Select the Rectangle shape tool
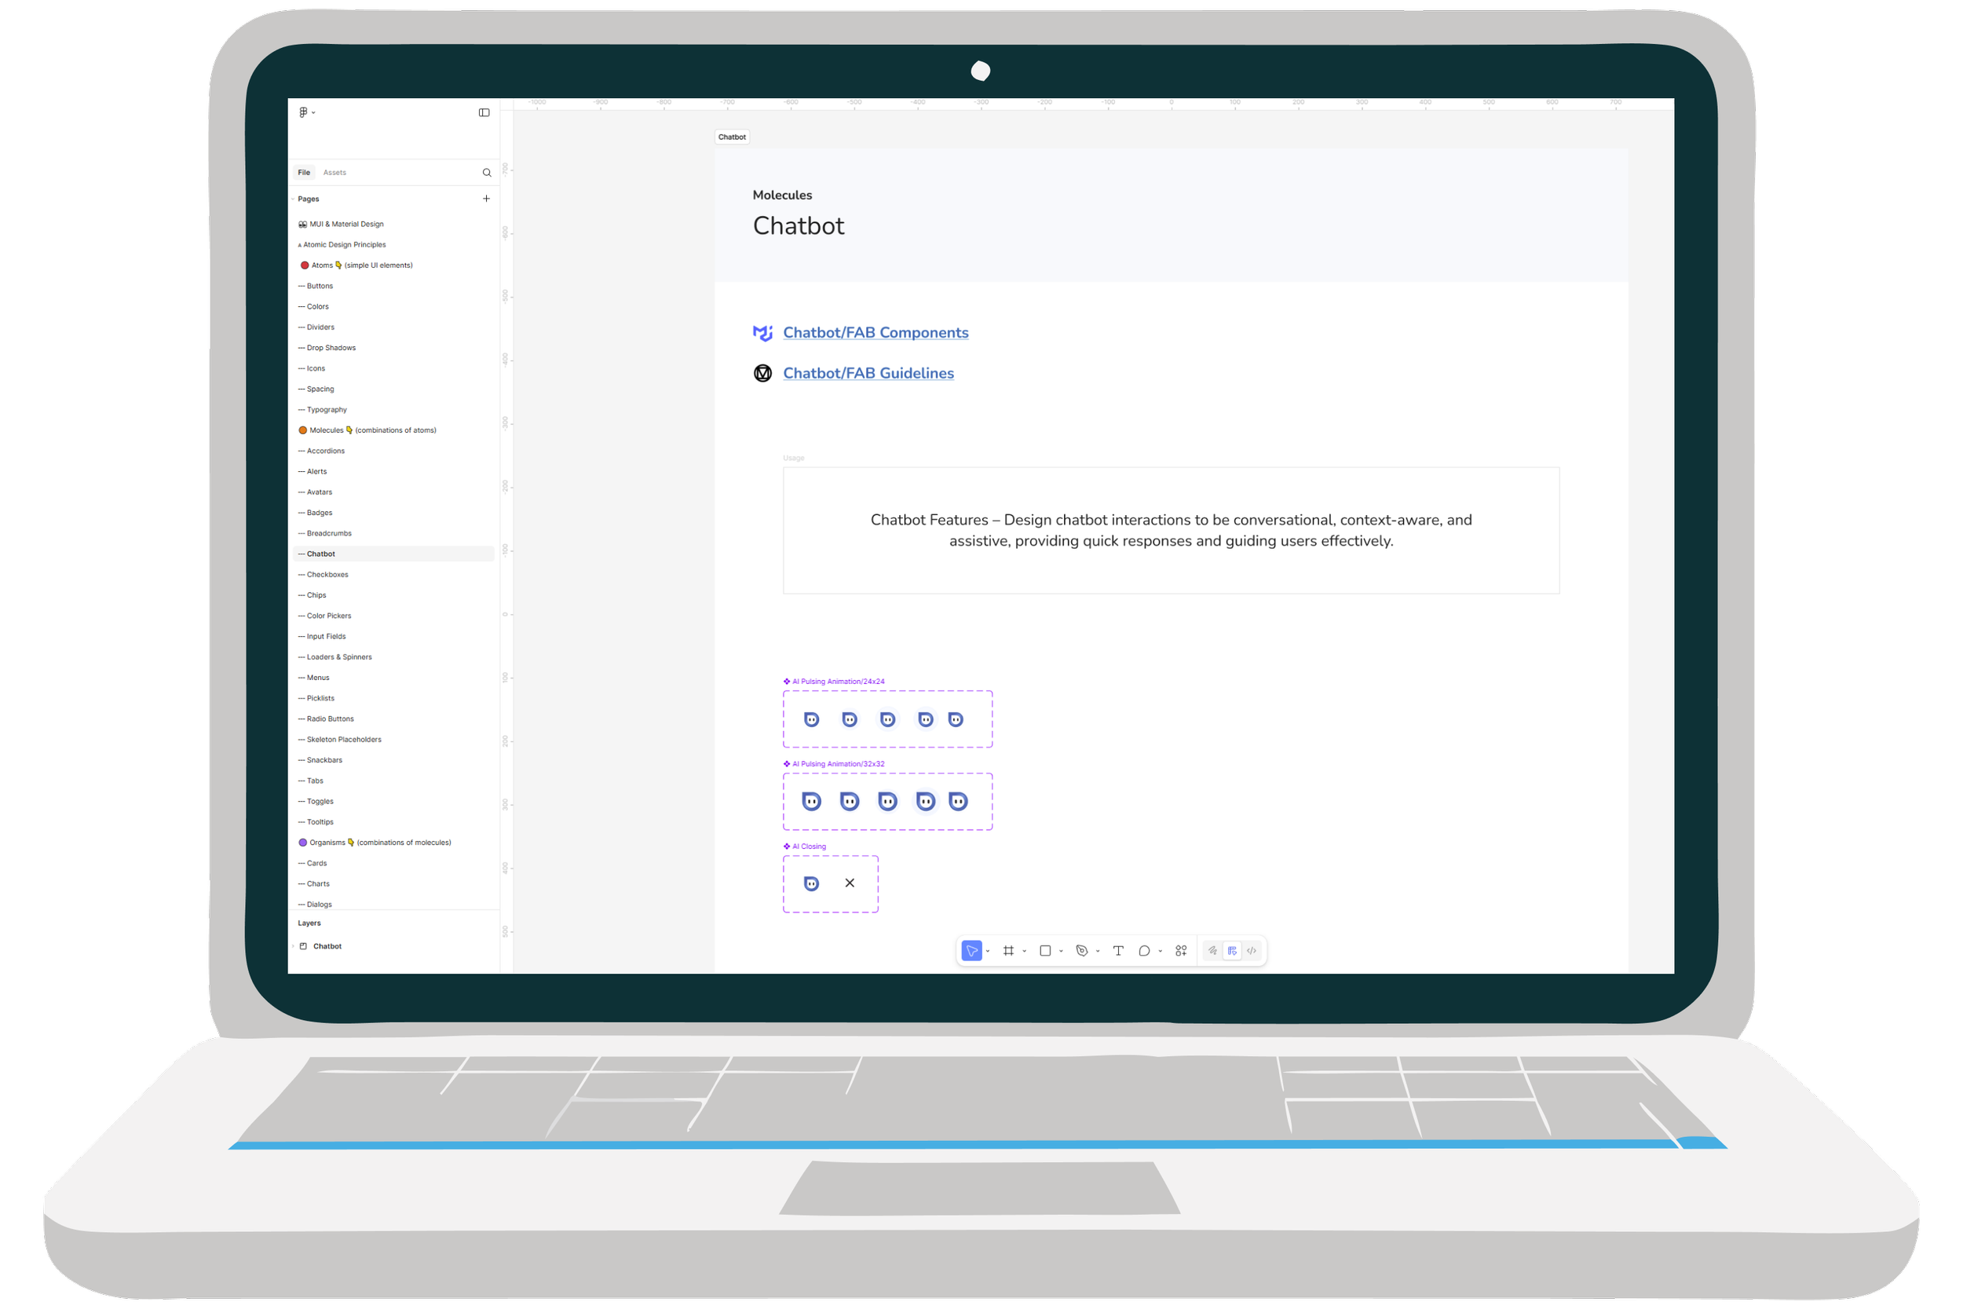This screenshot has height=1309, width=1963. pyautogui.click(x=1046, y=950)
